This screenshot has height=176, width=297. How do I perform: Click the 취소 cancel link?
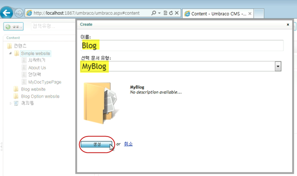coord(128,144)
